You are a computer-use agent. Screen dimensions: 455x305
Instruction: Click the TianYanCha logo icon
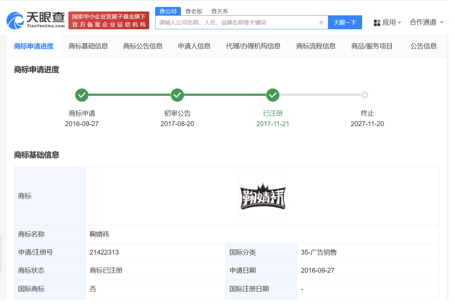15,21
